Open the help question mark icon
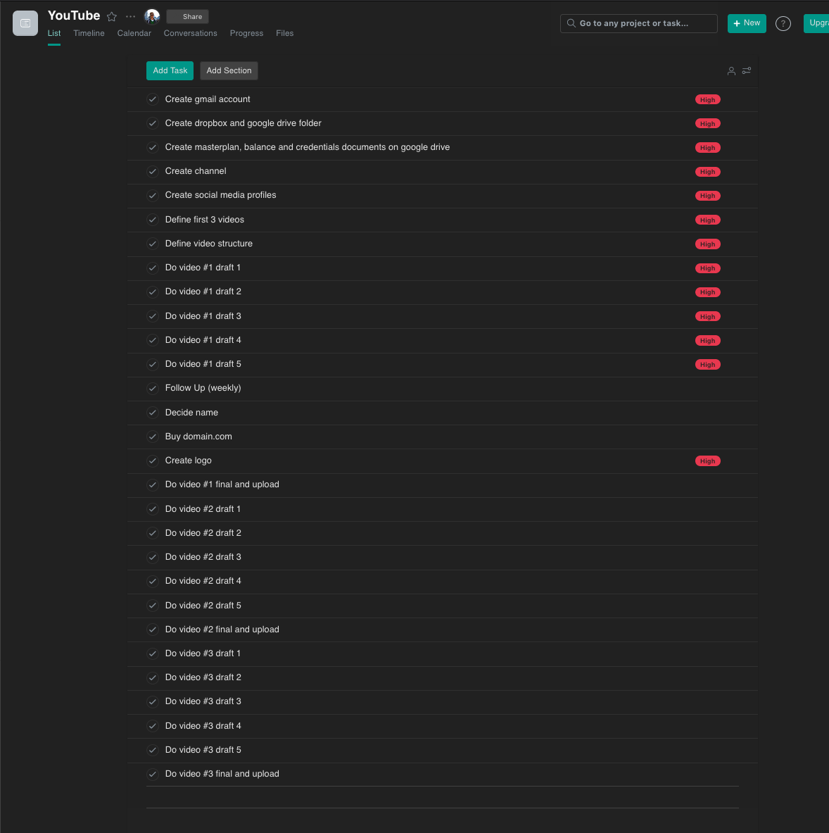829x833 pixels. tap(783, 23)
